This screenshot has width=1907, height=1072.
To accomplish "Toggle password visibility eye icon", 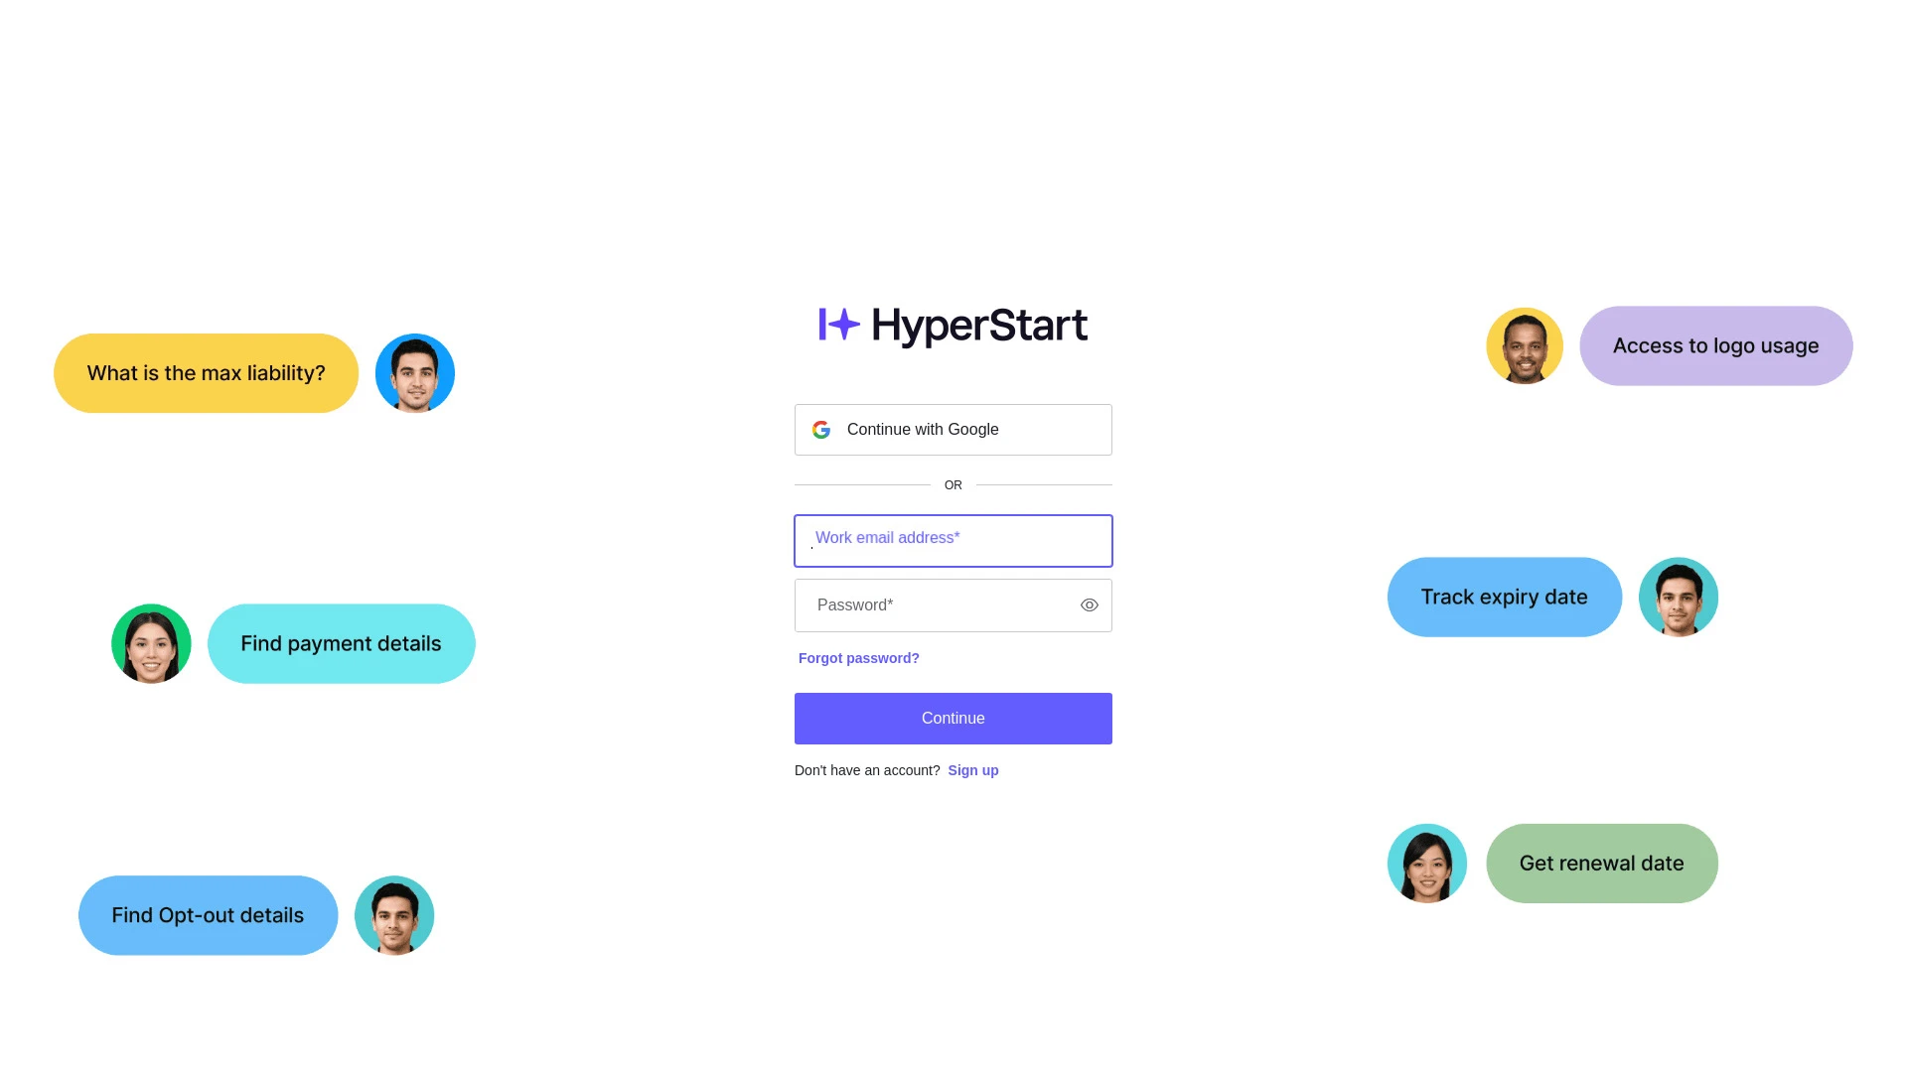I will [x=1089, y=604].
